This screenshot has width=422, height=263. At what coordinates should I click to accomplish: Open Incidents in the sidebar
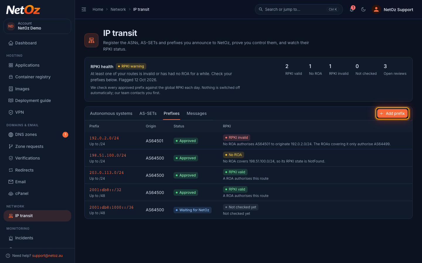[37, 238]
